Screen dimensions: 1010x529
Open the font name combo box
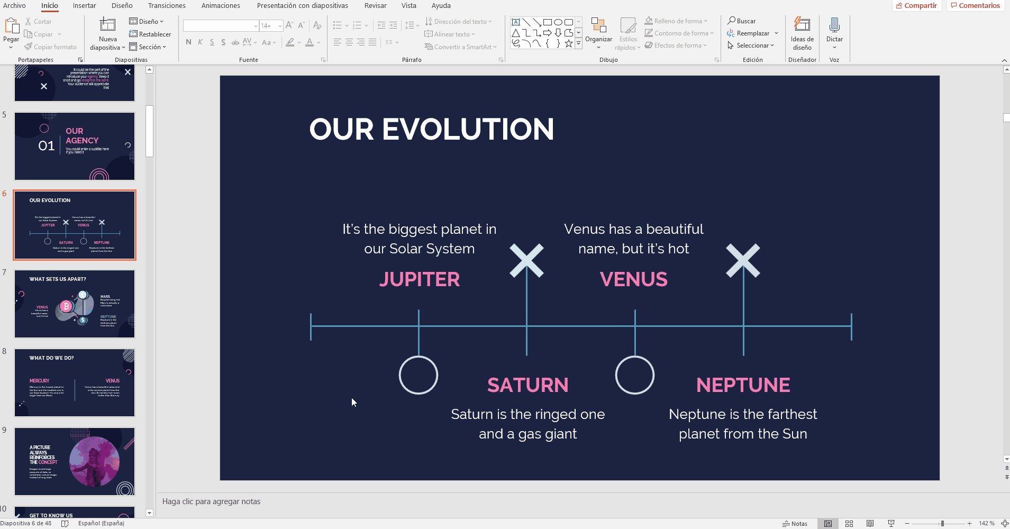pos(221,25)
